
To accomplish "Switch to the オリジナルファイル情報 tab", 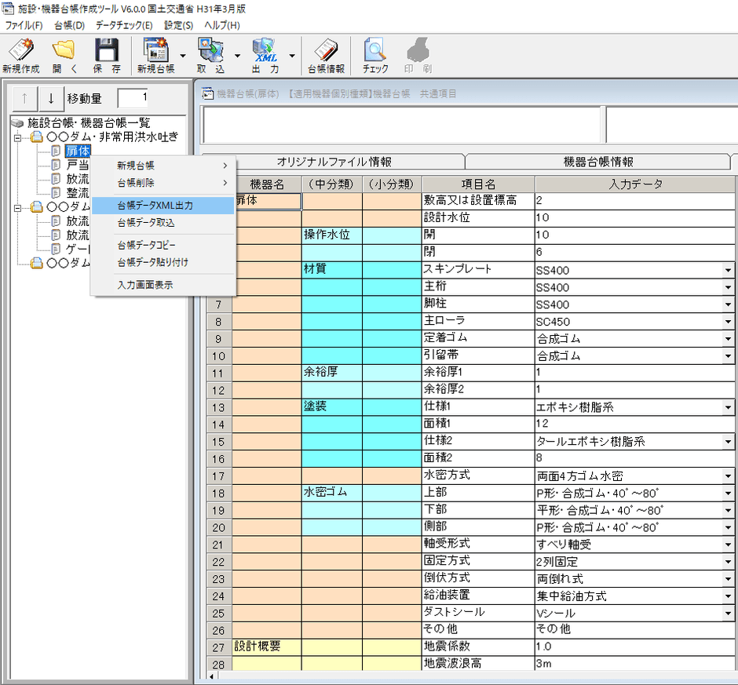I will tap(334, 162).
